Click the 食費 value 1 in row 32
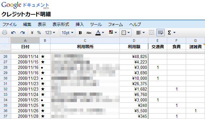The height and width of the screenshot is (119, 205). [176, 89]
